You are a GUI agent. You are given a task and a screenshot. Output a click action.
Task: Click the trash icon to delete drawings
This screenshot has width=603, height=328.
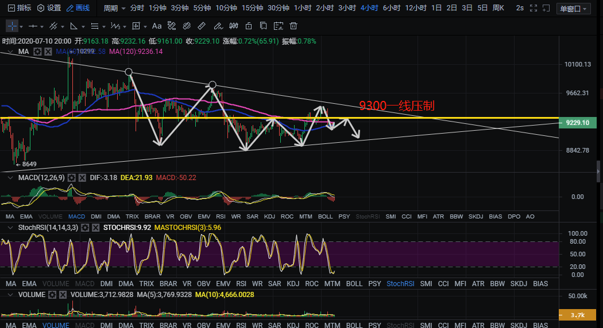[x=293, y=26]
